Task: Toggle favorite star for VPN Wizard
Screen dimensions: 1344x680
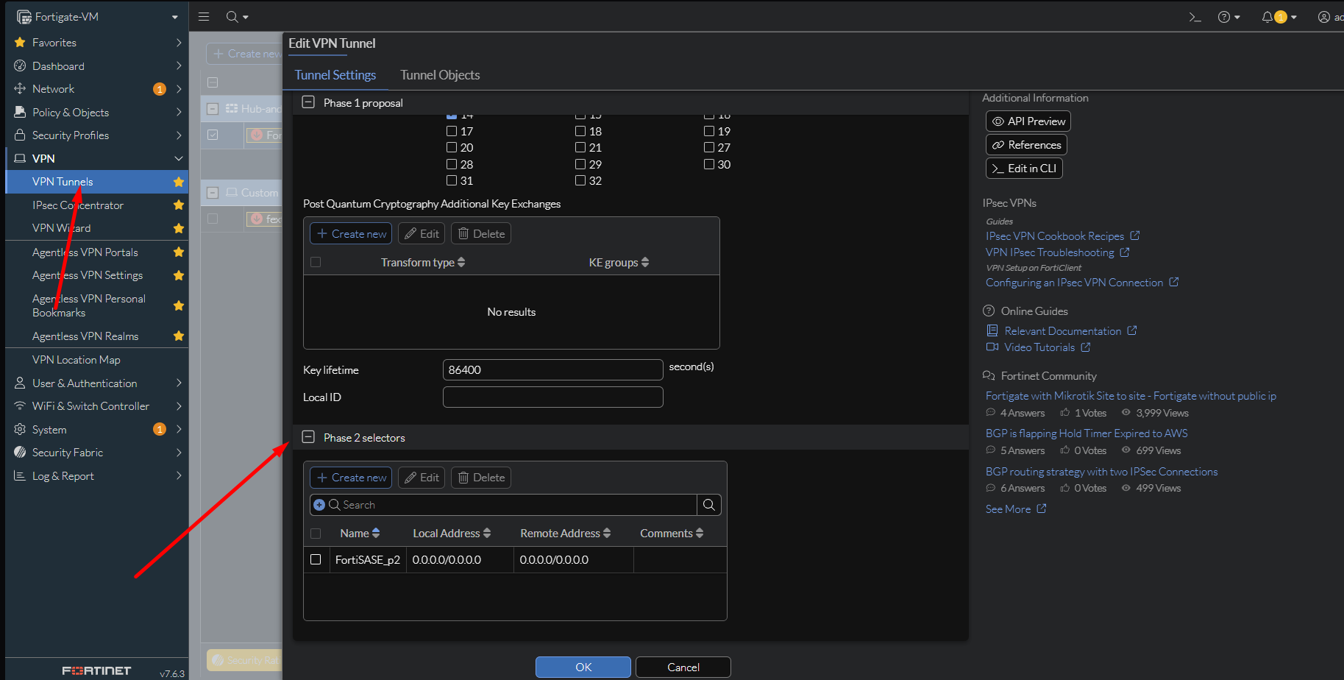Action: [x=179, y=228]
